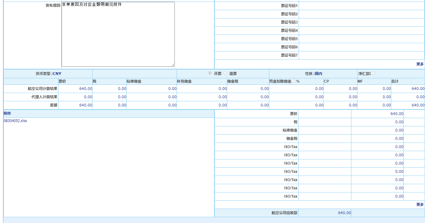
Task: Select the 标准佣金 amount field above 佣金税 row
Action: [377, 130]
